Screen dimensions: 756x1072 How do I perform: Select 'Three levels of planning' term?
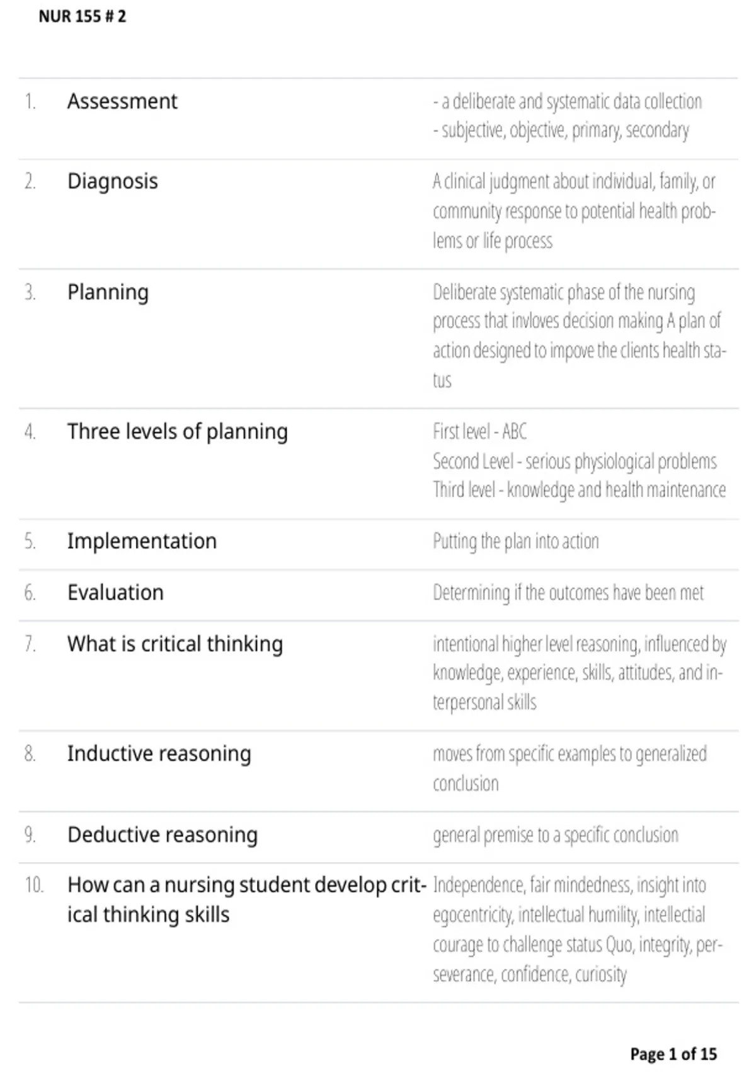[178, 432]
